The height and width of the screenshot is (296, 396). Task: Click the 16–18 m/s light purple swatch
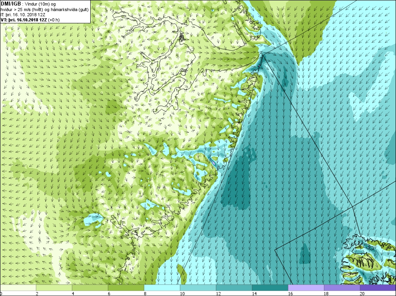(306, 288)
